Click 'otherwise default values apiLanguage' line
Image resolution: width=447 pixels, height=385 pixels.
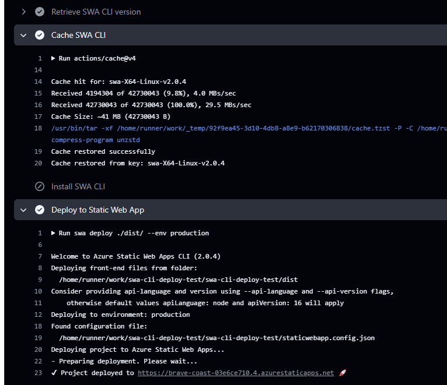click(205, 303)
